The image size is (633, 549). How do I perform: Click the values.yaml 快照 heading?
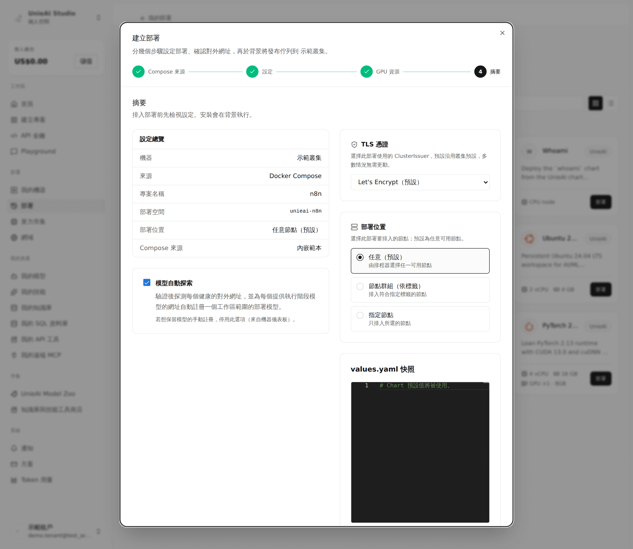[382, 370]
